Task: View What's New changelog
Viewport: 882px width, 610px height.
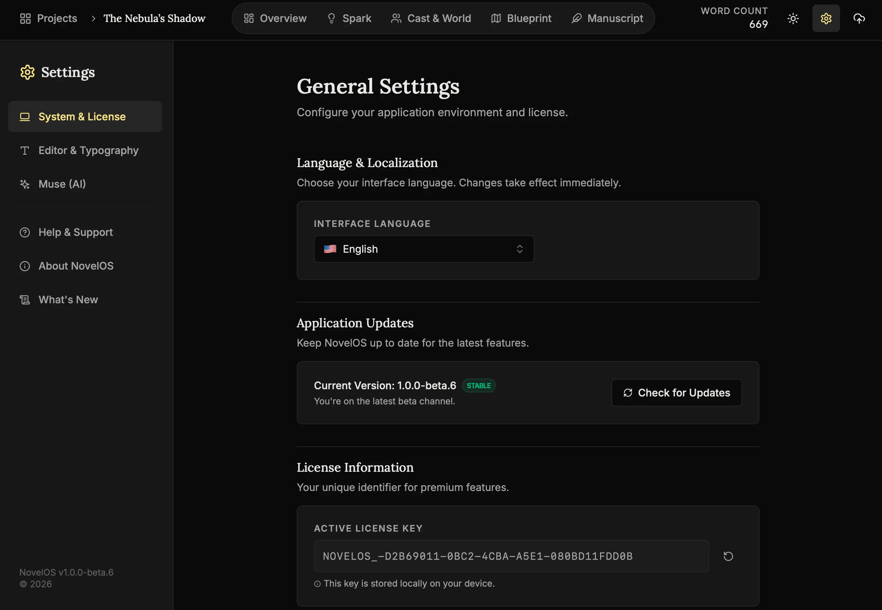Action: pyautogui.click(x=68, y=299)
